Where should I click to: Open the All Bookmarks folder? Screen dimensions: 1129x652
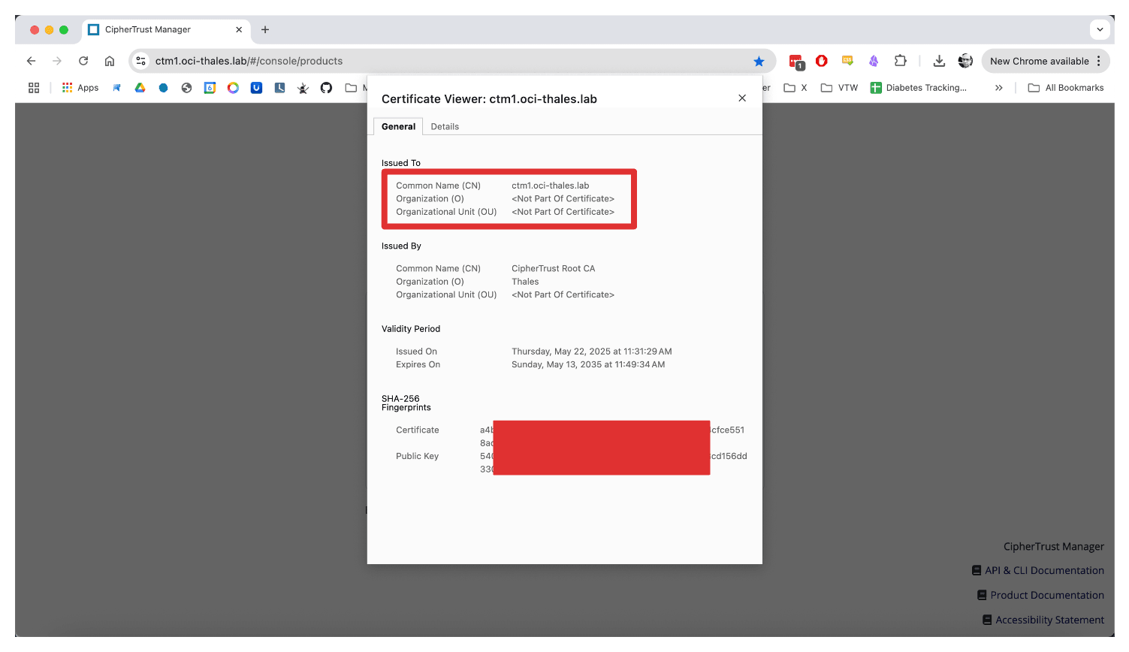[1066, 88]
